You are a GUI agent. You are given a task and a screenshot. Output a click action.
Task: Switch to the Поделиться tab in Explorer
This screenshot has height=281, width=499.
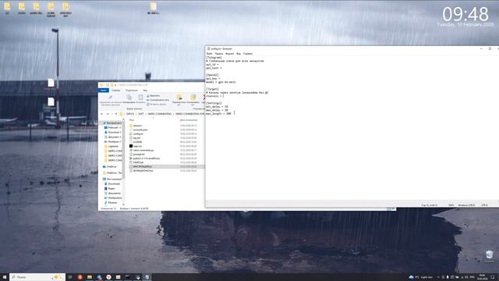[132, 91]
